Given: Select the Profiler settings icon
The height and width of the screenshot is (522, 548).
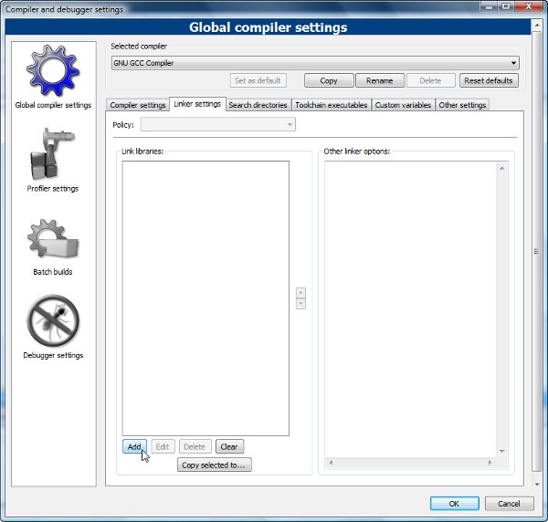Looking at the screenshot, I should coord(52,154).
